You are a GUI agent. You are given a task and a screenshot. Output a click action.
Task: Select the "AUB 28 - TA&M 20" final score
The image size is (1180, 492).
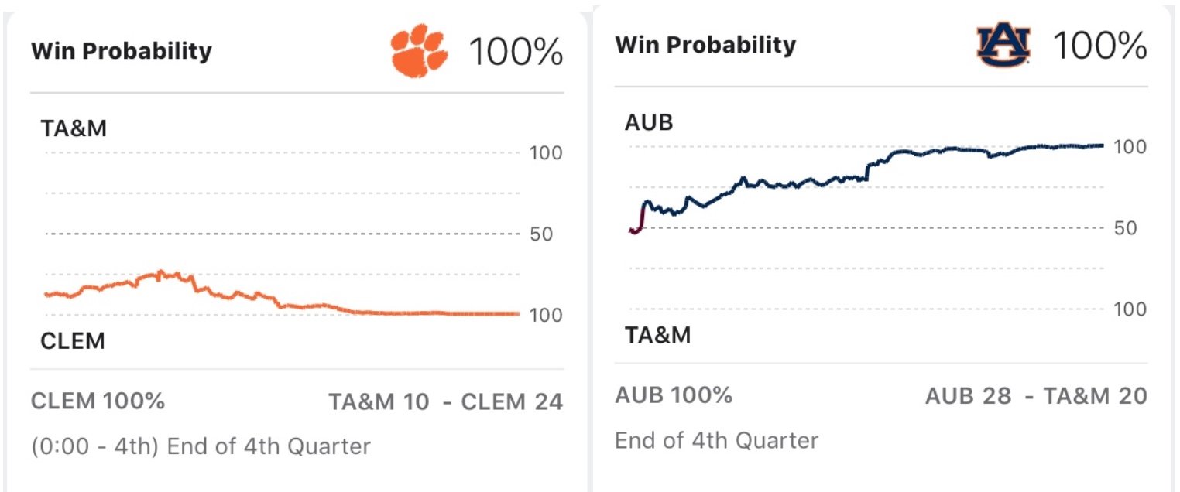[1036, 396]
